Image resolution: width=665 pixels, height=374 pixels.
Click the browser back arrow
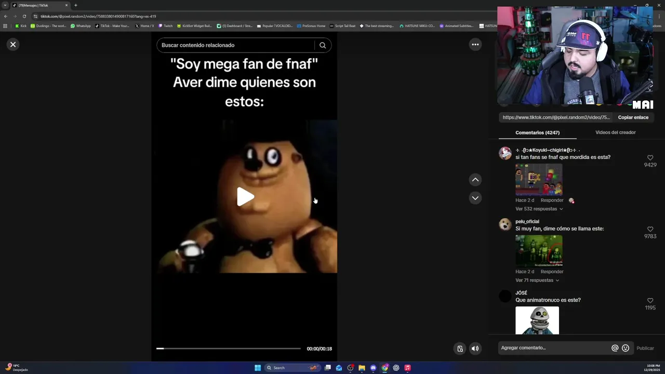pos(6,16)
